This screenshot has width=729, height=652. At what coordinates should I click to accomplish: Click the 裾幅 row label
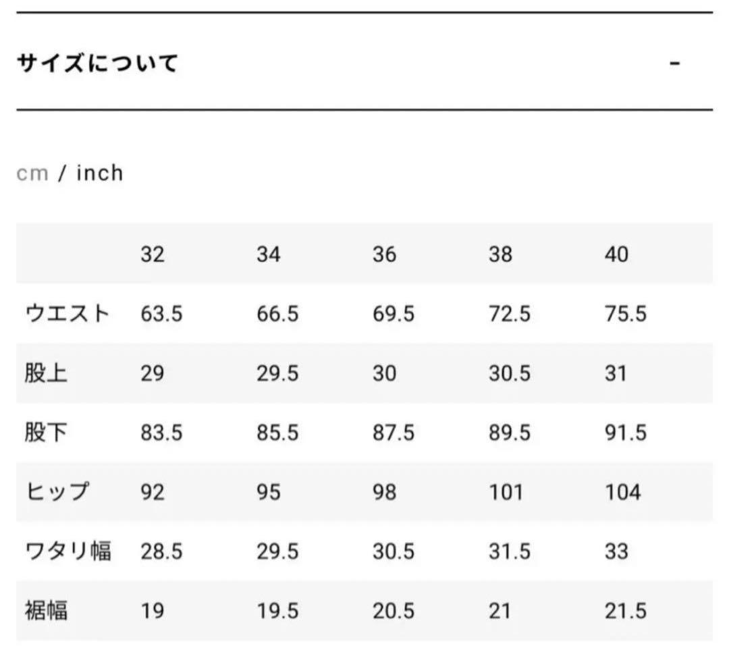(x=46, y=611)
